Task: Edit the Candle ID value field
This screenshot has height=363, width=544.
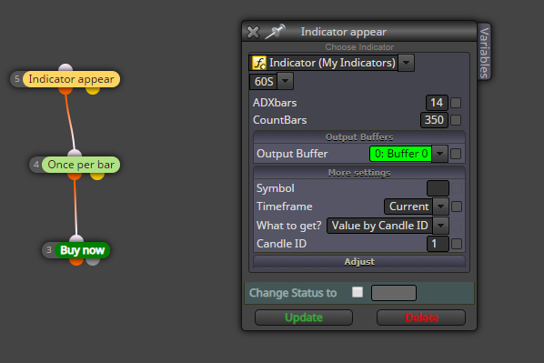Action: click(438, 244)
